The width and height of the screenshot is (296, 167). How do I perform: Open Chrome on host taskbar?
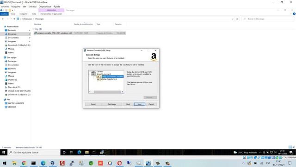pyautogui.click(x=24, y=163)
